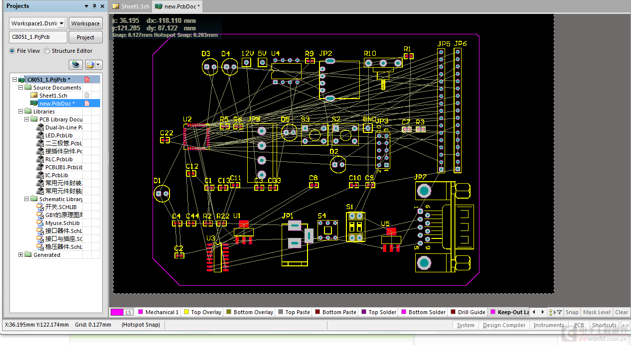The image size is (631, 345).
Task: Collapse the C8051_1.PrjPcb project node
Action: 14,80
